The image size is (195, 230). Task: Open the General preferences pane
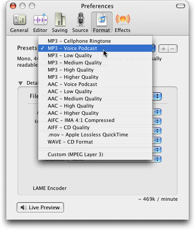tap(19, 23)
